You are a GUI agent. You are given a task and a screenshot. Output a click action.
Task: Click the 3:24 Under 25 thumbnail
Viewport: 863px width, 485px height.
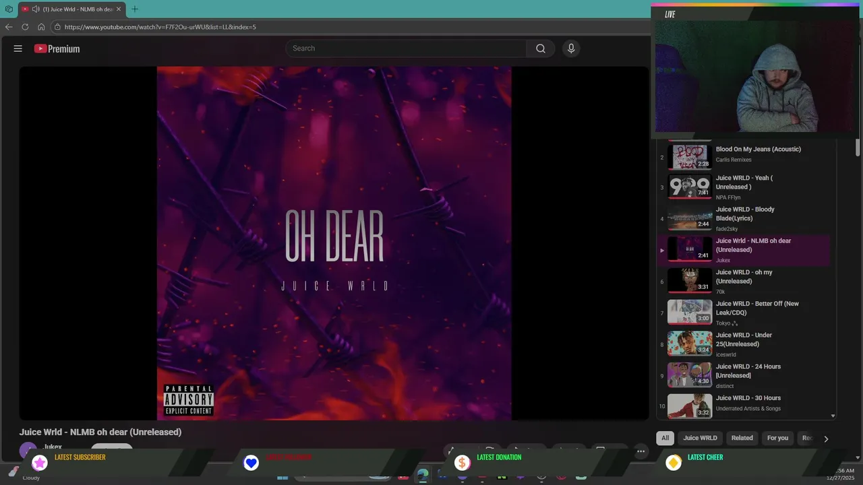[x=690, y=344]
